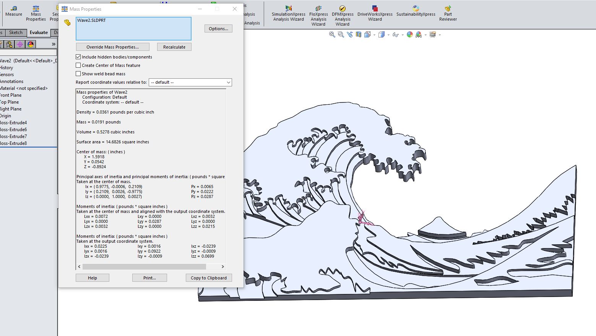Click selected items icon beside Wave2.SLDPRT box
This screenshot has width=596, height=336.
coord(67,23)
